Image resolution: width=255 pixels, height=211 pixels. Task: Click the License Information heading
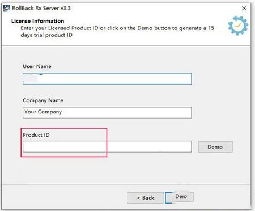(37, 21)
